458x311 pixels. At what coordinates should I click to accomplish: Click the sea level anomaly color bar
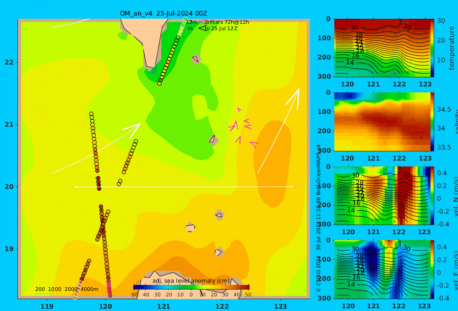click(191, 287)
